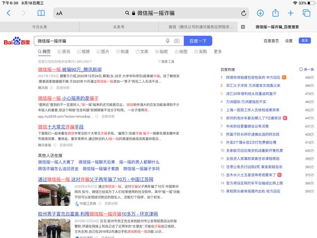317x238 pixels.
Task: Tap the battery indicator in status bar
Action: point(312,3)
